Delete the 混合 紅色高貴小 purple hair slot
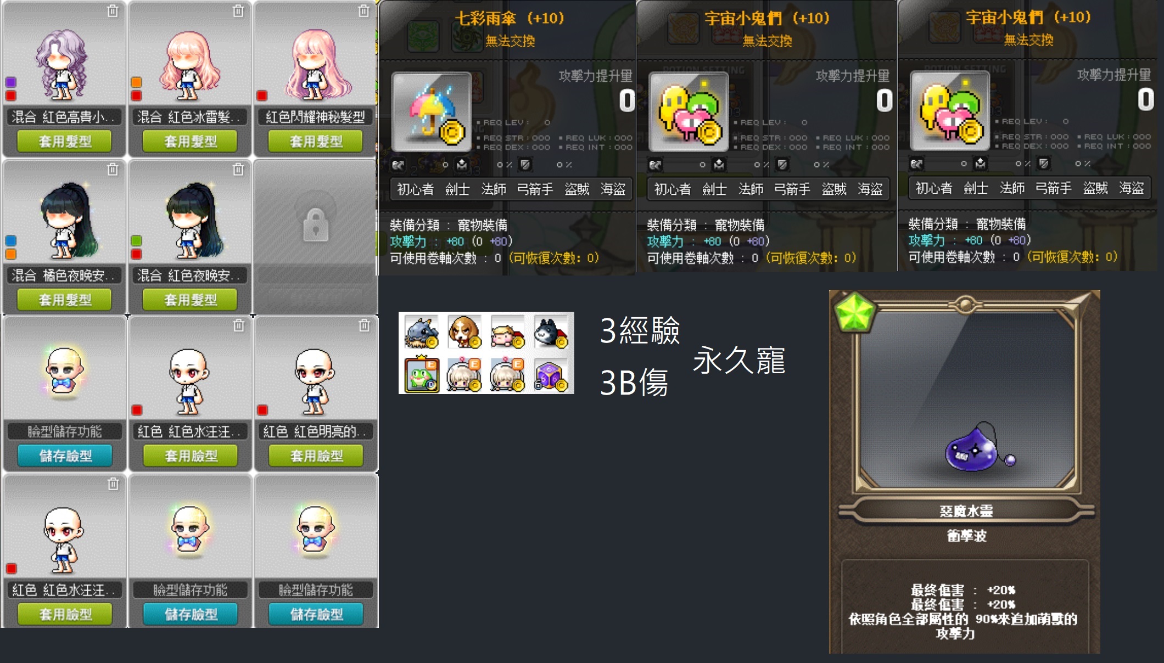Screen dimensions: 1164x663 (113, 11)
